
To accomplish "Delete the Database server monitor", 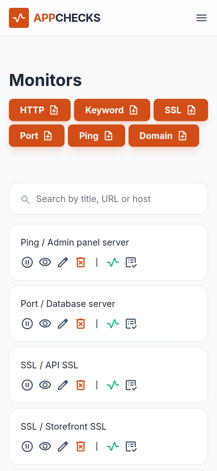I will coord(81,324).
